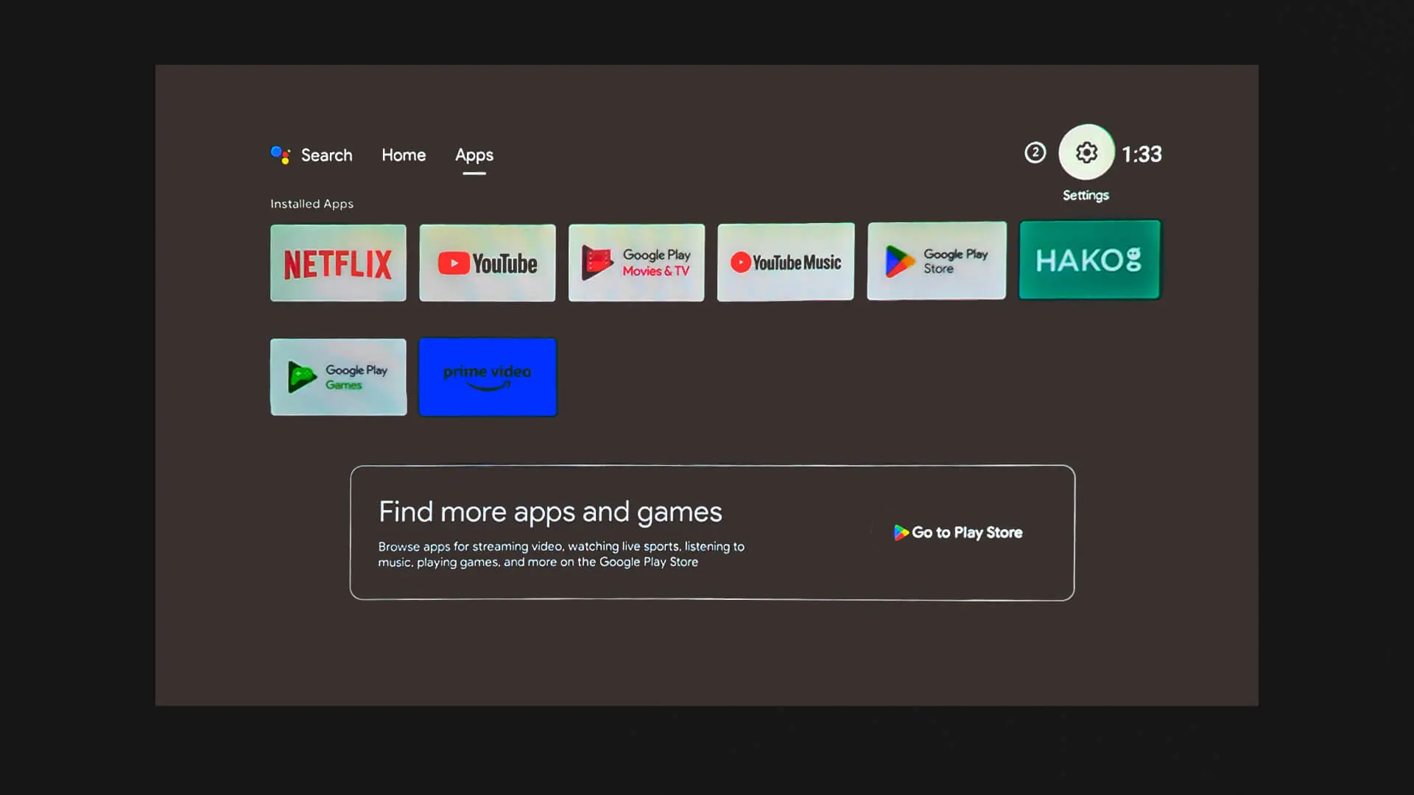Screen dimensions: 1414x795
Task: Click the Installed Apps heading
Action: coord(312,204)
